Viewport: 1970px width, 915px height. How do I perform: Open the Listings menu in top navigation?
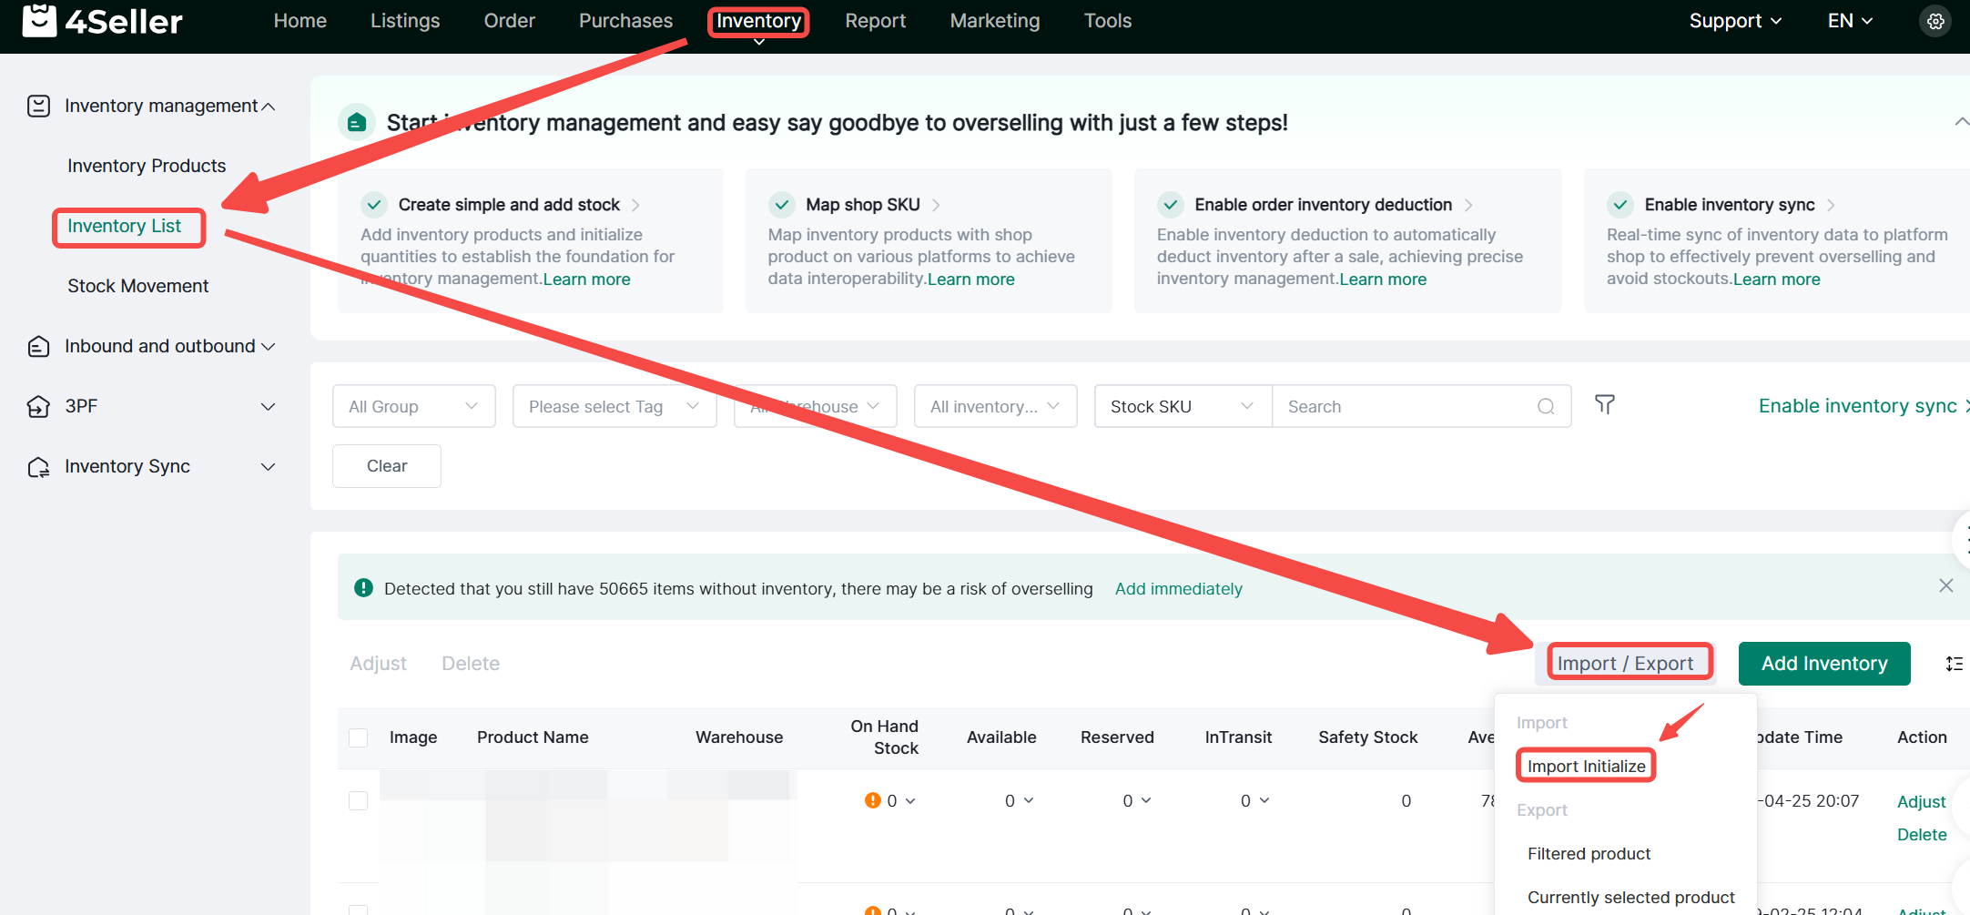click(404, 21)
